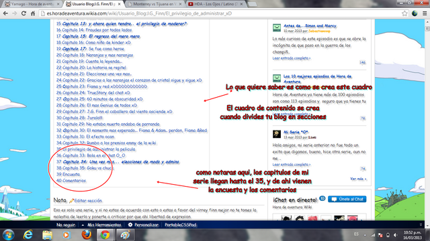Click the volume speaker tray icon

[x=396, y=235]
